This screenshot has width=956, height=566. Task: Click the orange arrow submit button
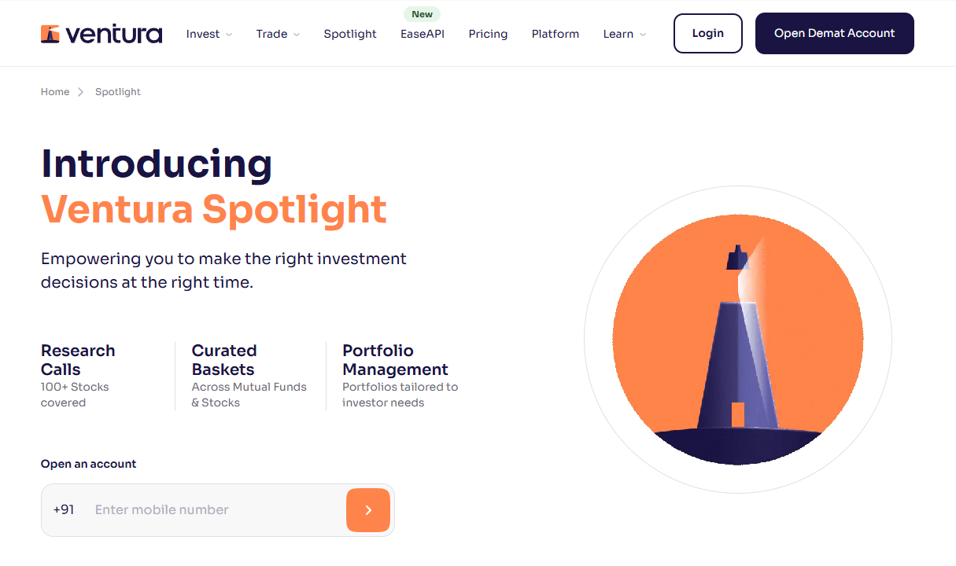(367, 510)
